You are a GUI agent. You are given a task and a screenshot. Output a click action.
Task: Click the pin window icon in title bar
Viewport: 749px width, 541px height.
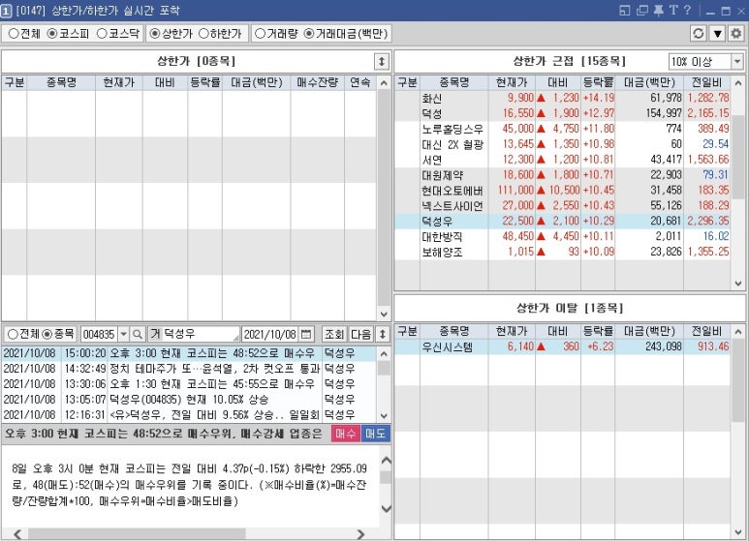(x=658, y=10)
